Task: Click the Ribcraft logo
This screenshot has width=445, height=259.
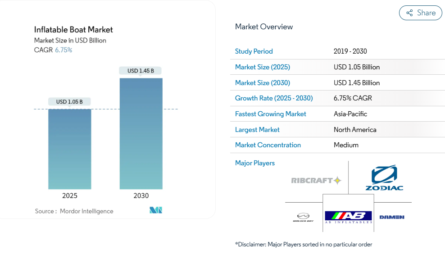Action: pyautogui.click(x=316, y=181)
